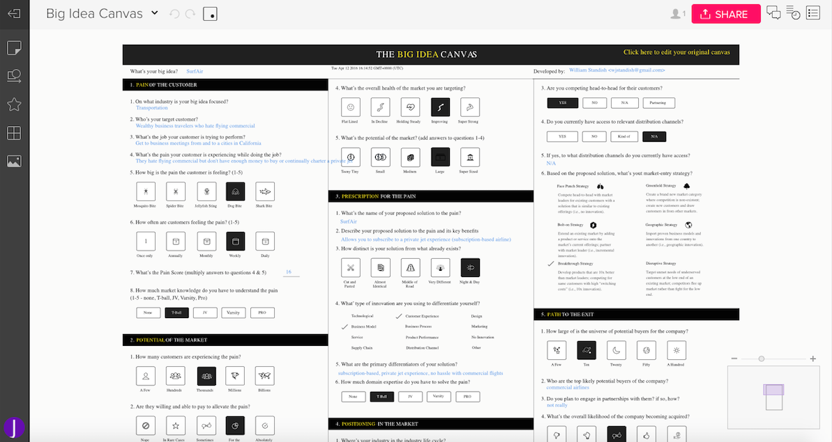The height and width of the screenshot is (442, 832).
Task: Click the redo arrow
Action: tap(191, 14)
